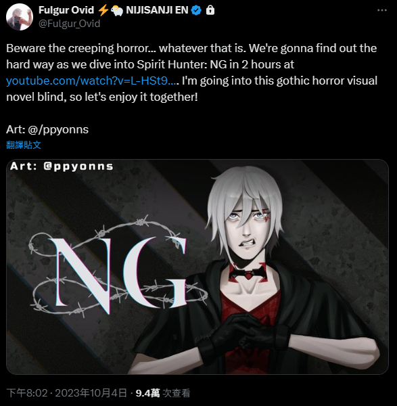Click the tweet body text
This screenshot has width=397, height=406.
tap(192, 72)
